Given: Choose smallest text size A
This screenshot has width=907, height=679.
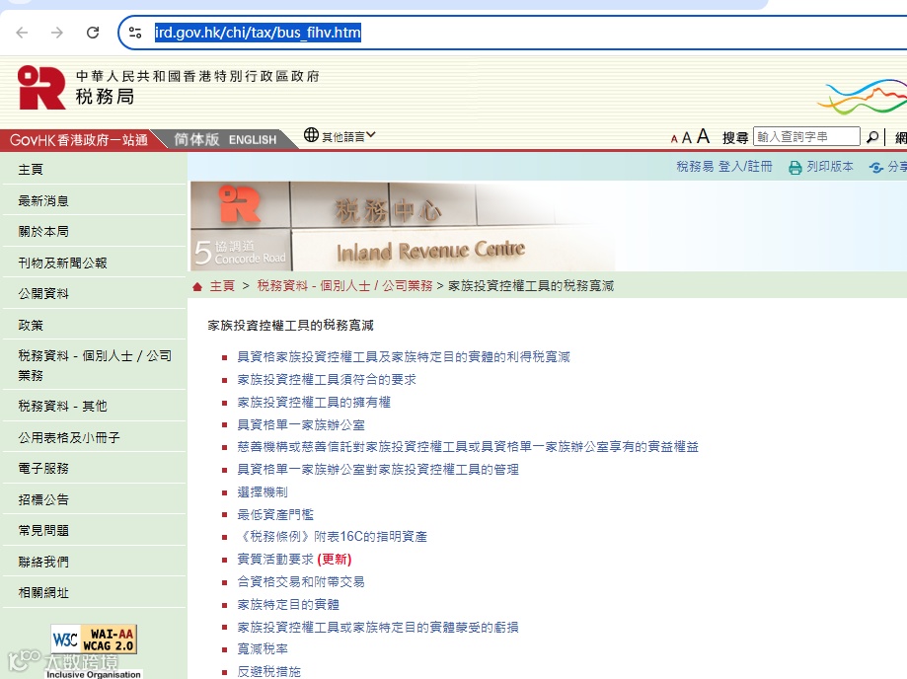Looking at the screenshot, I should click(674, 139).
